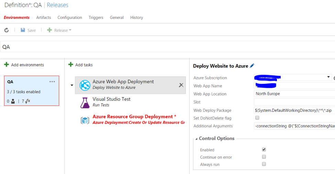Switch to the Artifacts tab

pyautogui.click(x=44, y=18)
